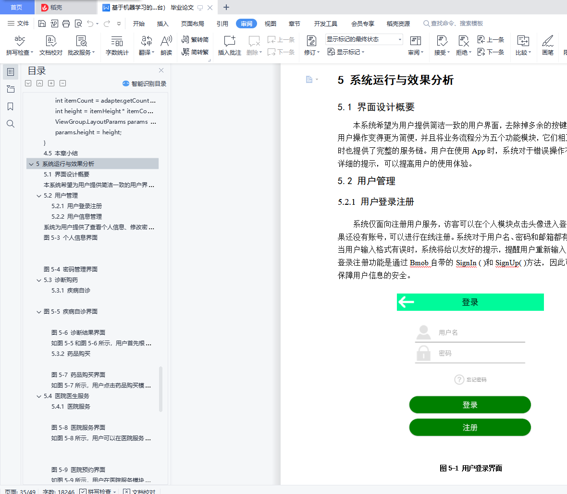Open the 文件 (File) menu
The image size is (567, 494).
pos(18,24)
